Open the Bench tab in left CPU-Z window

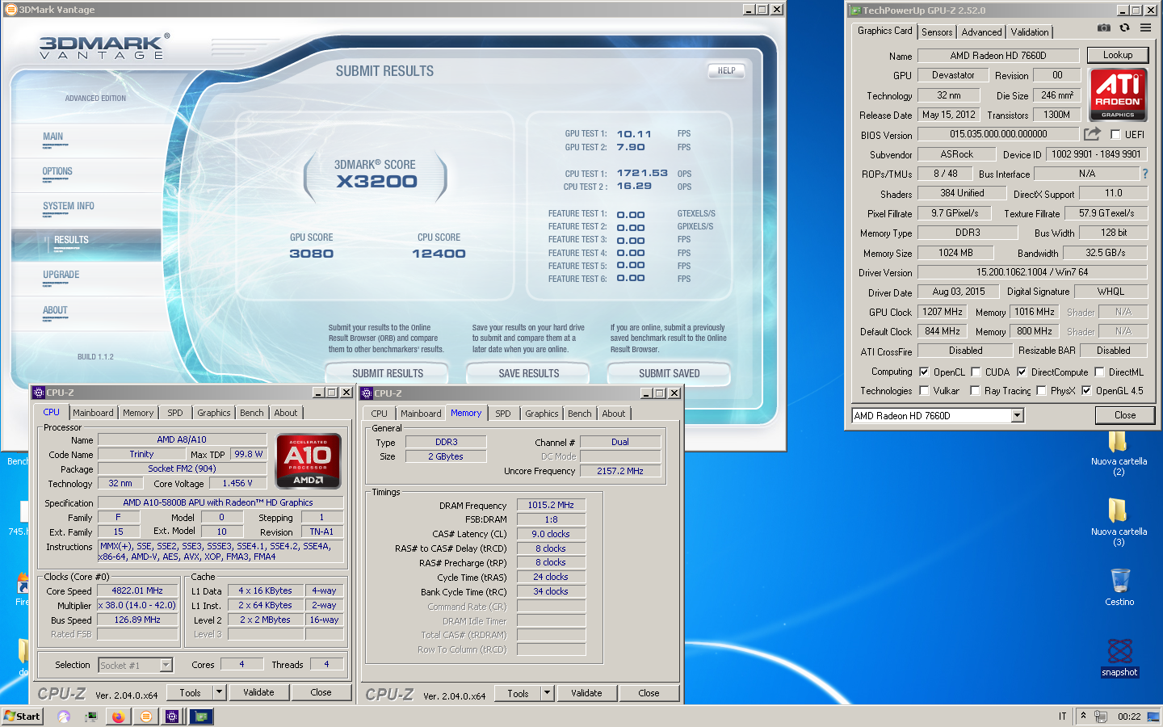[251, 413]
